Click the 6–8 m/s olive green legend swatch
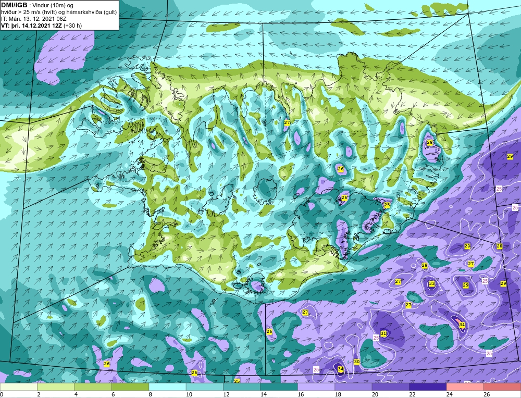521x398 pixels. click(x=130, y=387)
